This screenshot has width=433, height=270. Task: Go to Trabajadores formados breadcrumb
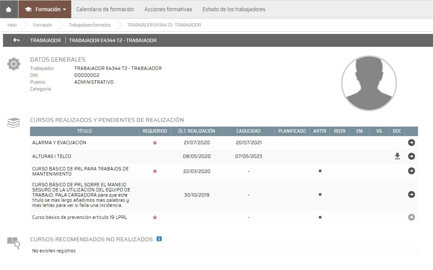89,25
